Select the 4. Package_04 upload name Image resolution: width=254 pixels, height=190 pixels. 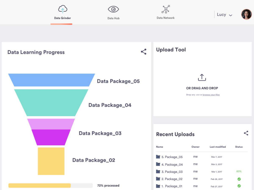pos(172,164)
